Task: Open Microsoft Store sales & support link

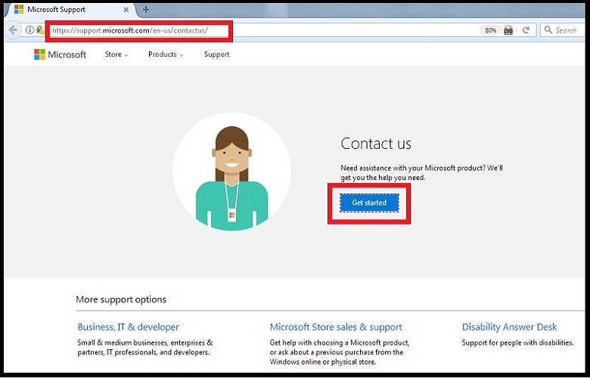Action: click(336, 327)
